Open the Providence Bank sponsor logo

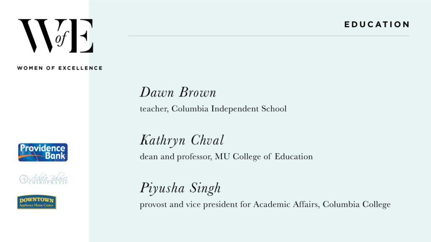(43, 152)
